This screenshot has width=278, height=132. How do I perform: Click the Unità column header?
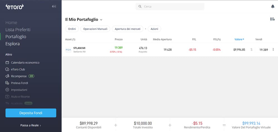(x=144, y=39)
